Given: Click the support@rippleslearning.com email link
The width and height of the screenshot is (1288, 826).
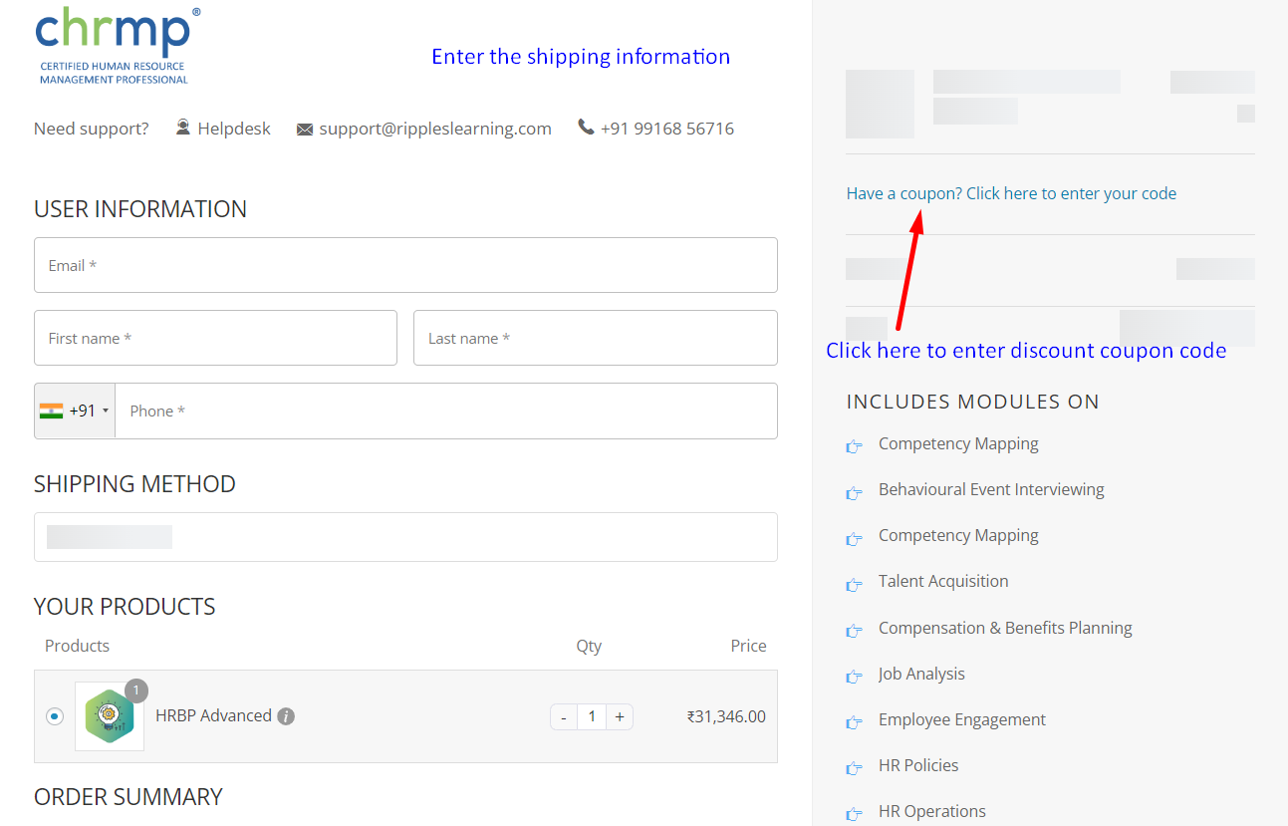Looking at the screenshot, I should pos(435,129).
